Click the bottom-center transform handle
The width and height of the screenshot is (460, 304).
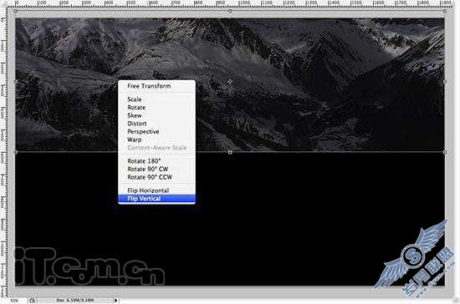pyautogui.click(x=230, y=152)
